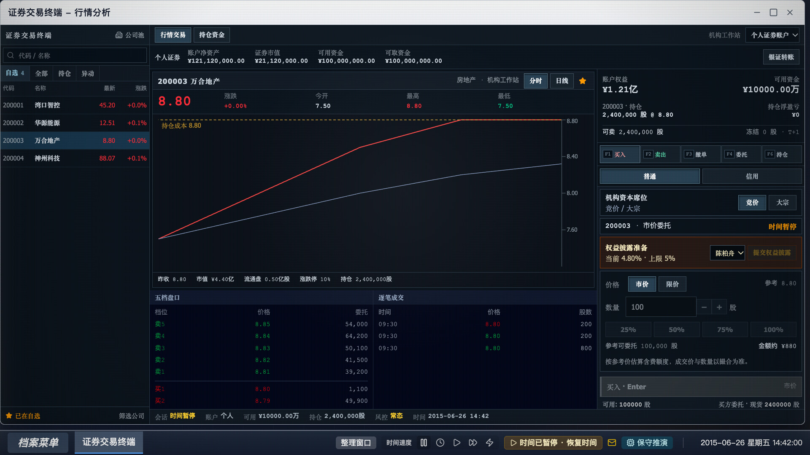Click the F1 买入 buy button
The height and width of the screenshot is (455, 810).
(620, 154)
